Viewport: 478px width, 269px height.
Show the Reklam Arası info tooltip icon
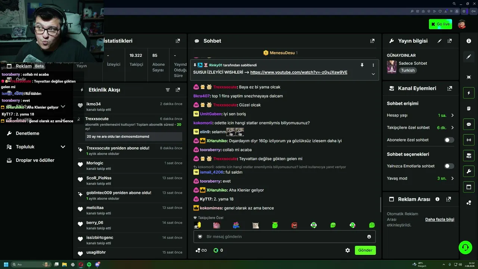point(437,199)
